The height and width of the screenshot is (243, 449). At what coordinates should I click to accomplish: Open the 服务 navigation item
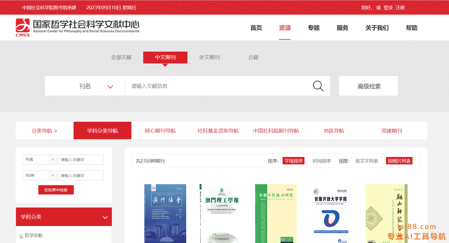343,28
